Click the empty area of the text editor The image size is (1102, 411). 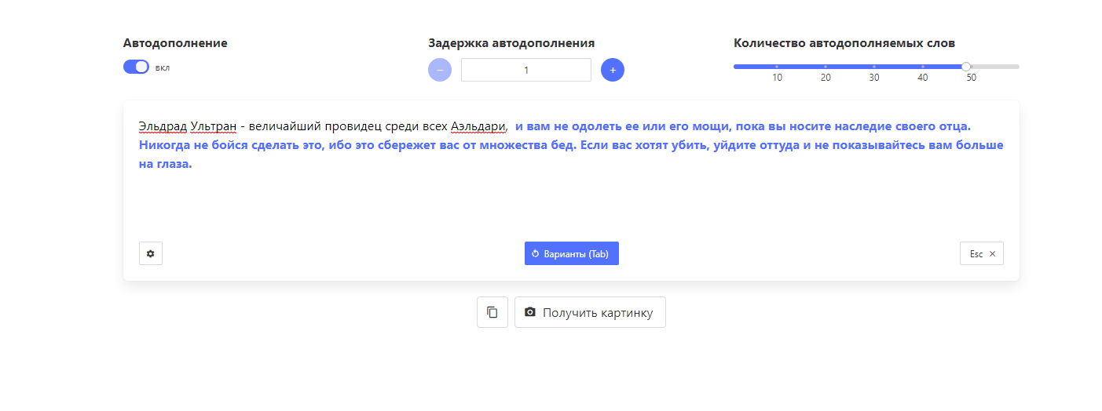pos(550,204)
